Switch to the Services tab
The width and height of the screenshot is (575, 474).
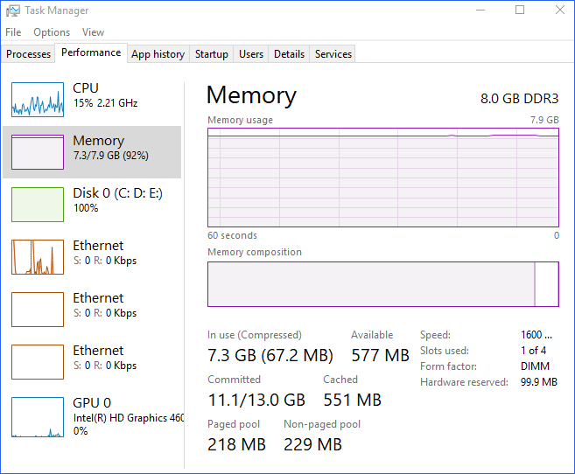pos(333,54)
